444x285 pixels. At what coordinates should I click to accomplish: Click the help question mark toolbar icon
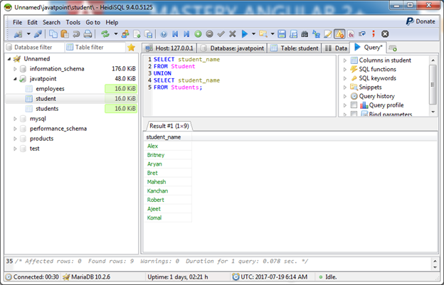click(x=164, y=34)
